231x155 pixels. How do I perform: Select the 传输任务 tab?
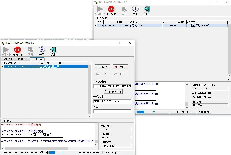pyautogui.click(x=37, y=59)
